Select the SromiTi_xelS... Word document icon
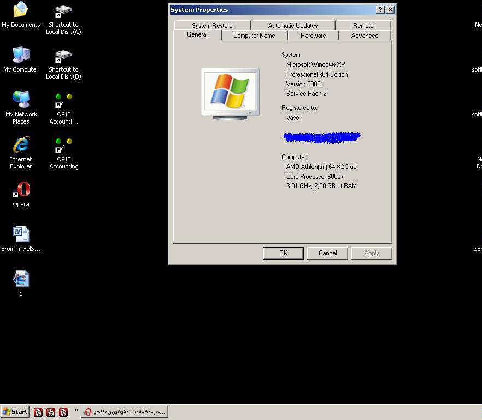482x420 pixels. [x=21, y=239]
